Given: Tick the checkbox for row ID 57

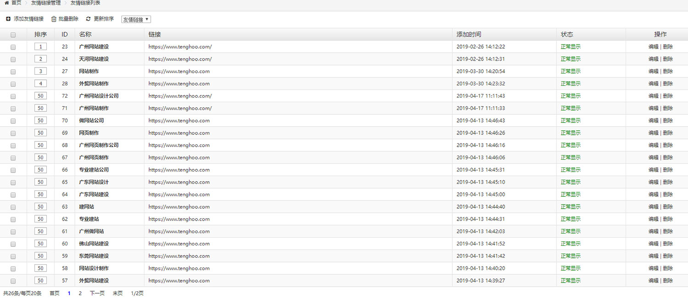Looking at the screenshot, I should pyautogui.click(x=13, y=281).
